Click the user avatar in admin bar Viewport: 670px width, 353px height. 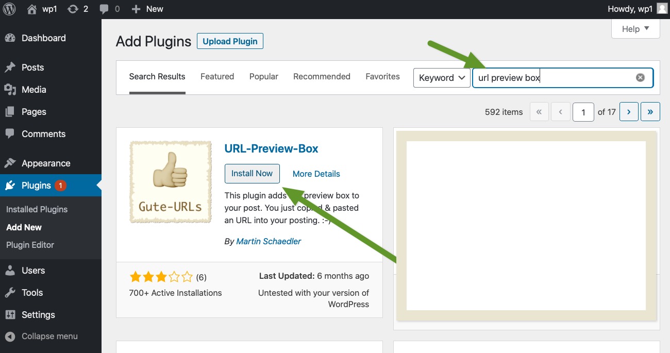point(662,9)
